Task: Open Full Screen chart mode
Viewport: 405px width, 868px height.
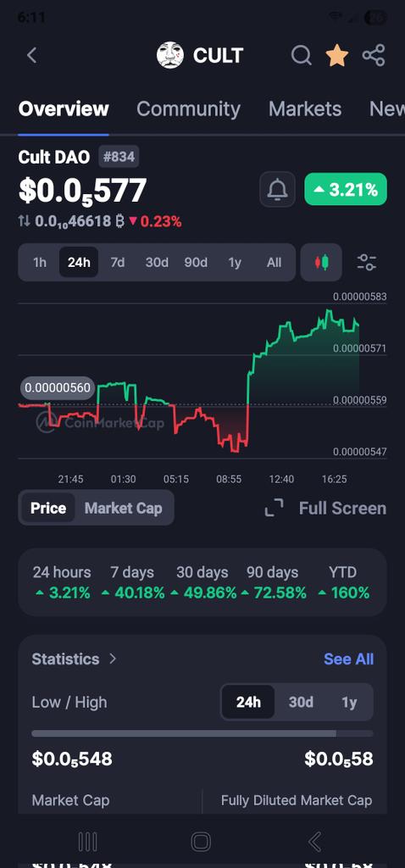Action: 325,509
